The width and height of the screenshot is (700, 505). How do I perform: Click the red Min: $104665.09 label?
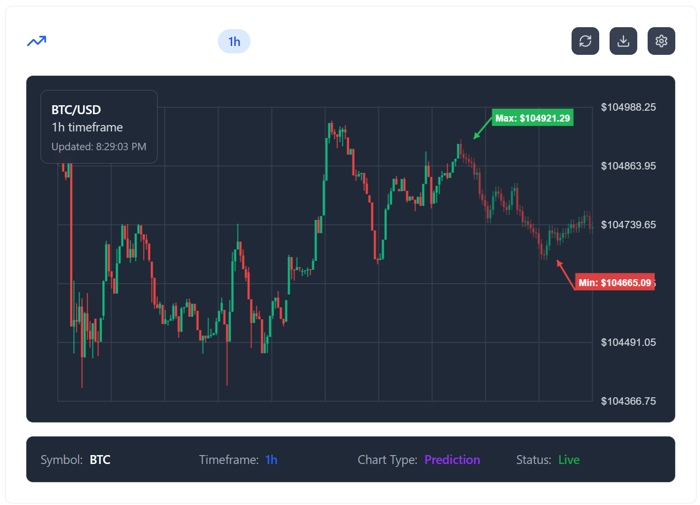(615, 283)
